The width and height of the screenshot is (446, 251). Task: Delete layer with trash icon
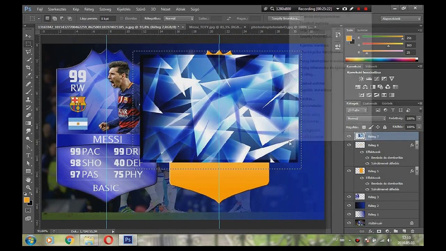[413, 231]
